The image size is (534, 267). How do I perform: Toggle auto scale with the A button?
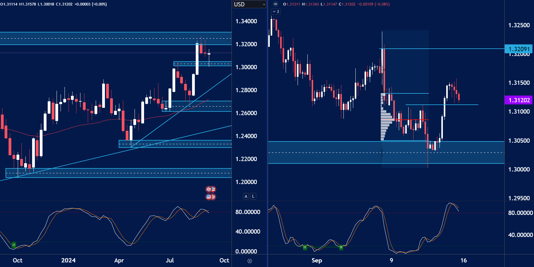pyautogui.click(x=246, y=196)
